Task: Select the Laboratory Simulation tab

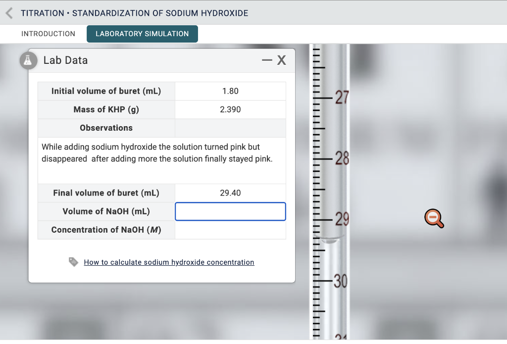Action: click(142, 34)
